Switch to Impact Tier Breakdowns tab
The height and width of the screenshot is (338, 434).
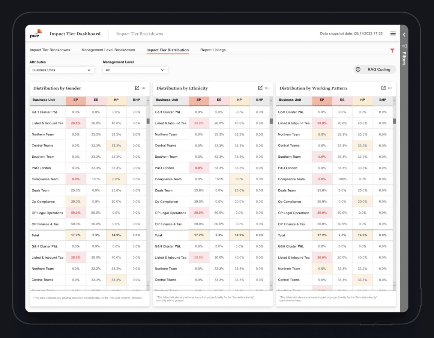tap(50, 50)
